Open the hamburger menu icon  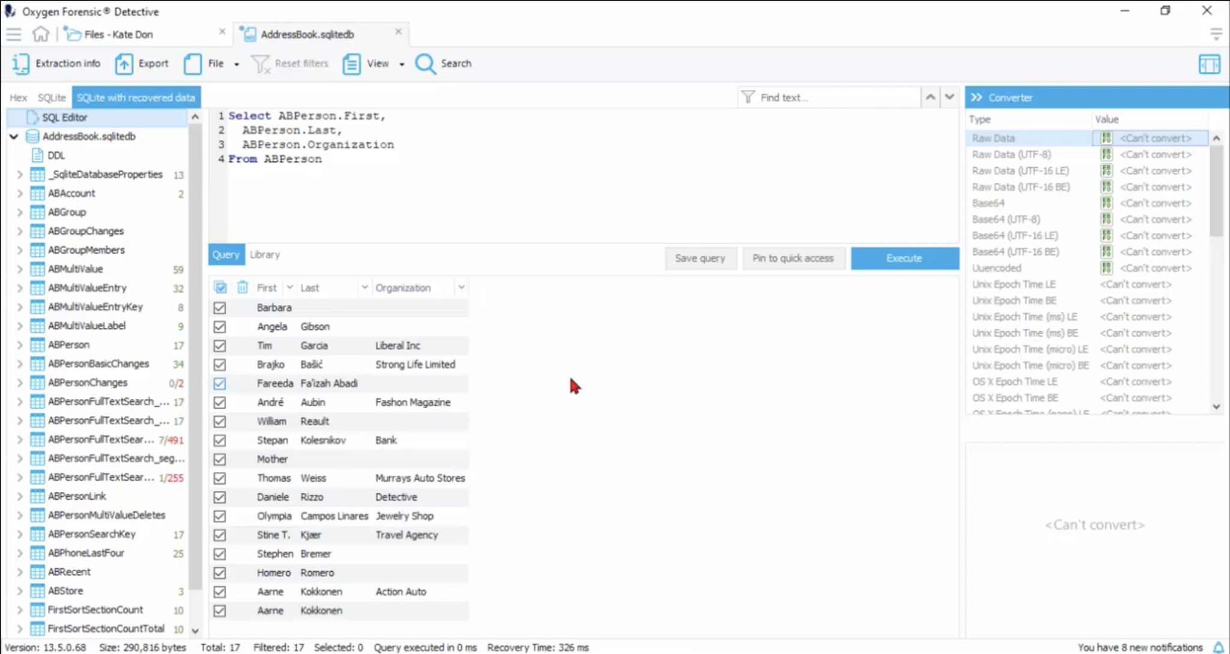14,34
